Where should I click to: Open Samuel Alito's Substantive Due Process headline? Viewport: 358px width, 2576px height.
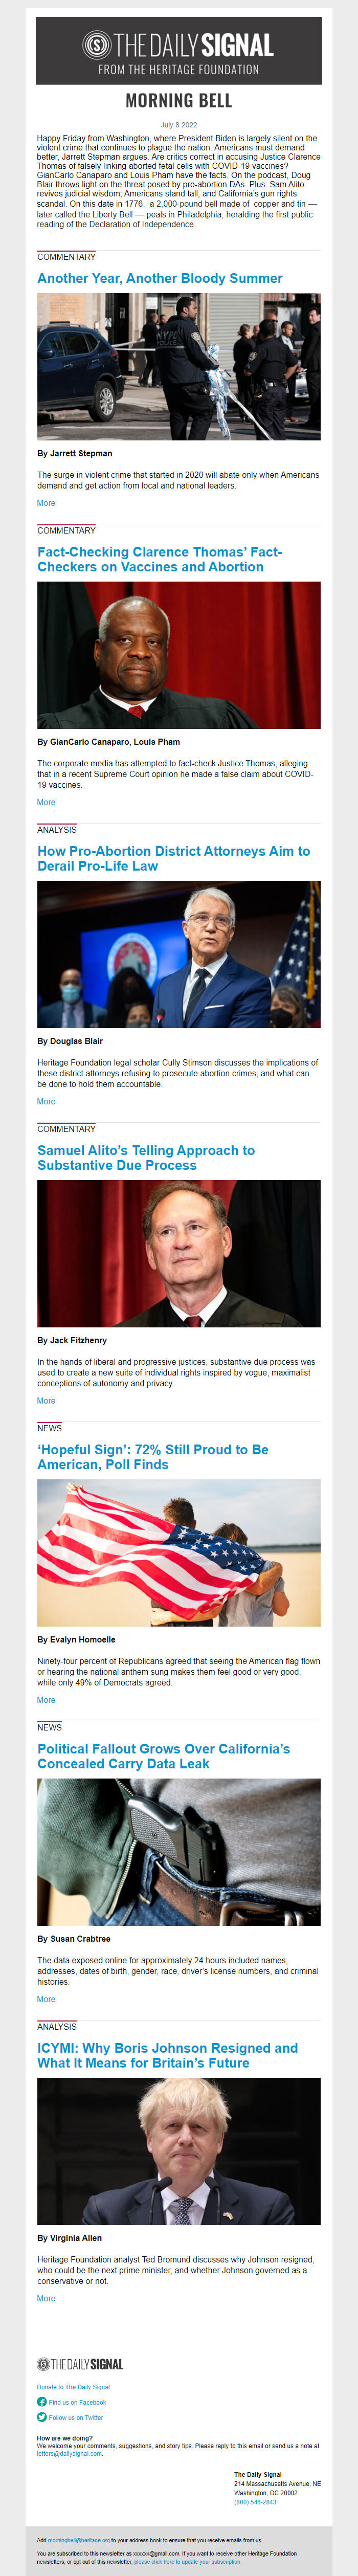[x=146, y=1157]
